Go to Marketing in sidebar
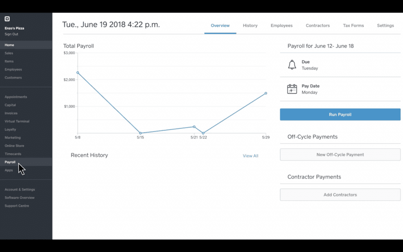Image resolution: width=403 pixels, height=252 pixels. (12, 137)
